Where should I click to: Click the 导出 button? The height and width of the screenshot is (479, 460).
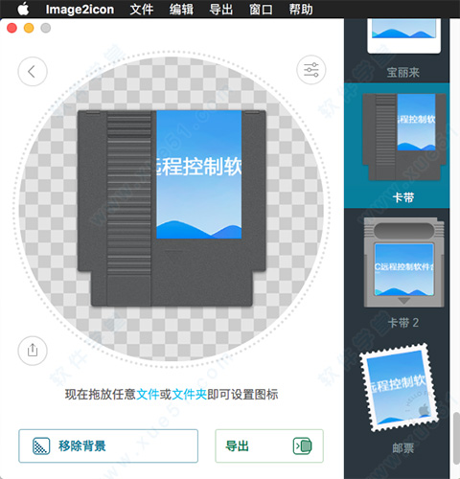click(269, 445)
